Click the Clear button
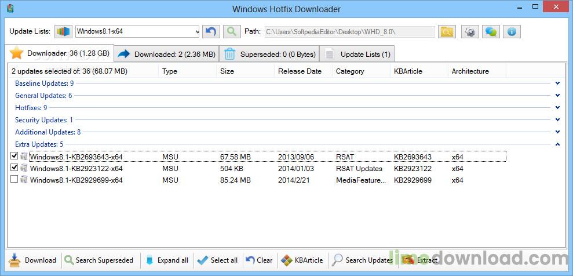The image size is (573, 276). pos(259,260)
